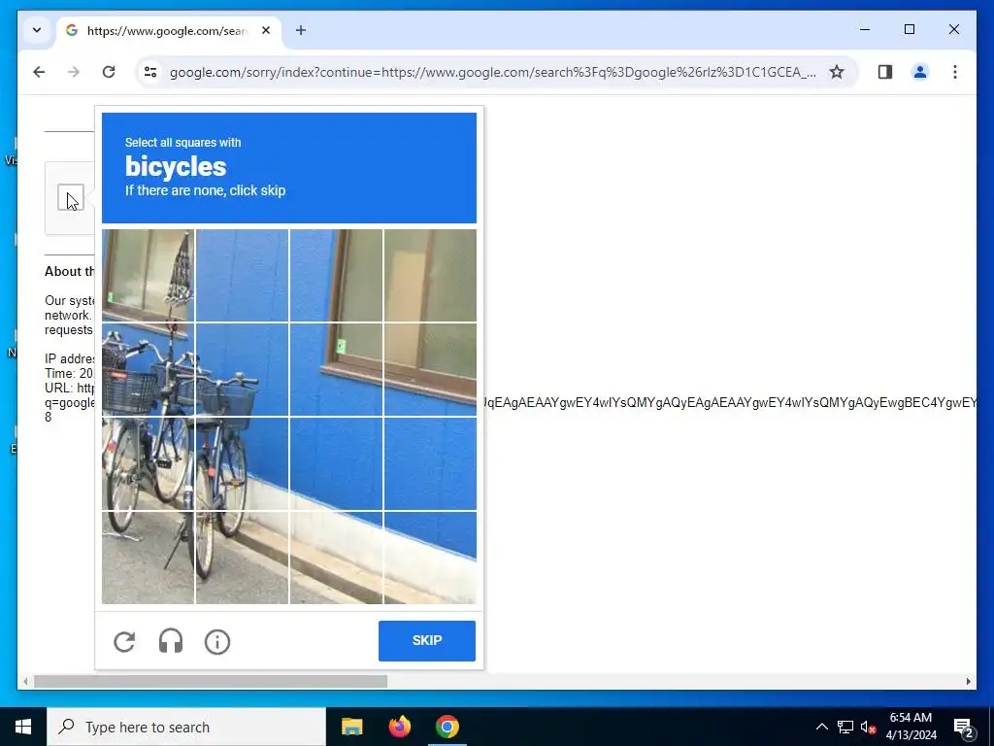Open Chrome side panel
This screenshot has height=746, width=994.
pyautogui.click(x=885, y=72)
